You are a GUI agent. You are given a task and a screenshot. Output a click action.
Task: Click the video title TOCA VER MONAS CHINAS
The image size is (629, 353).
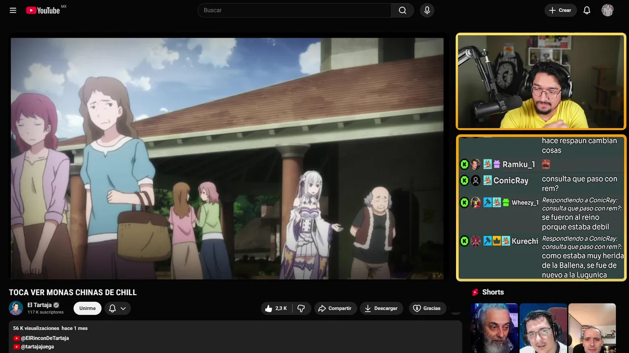tap(73, 293)
